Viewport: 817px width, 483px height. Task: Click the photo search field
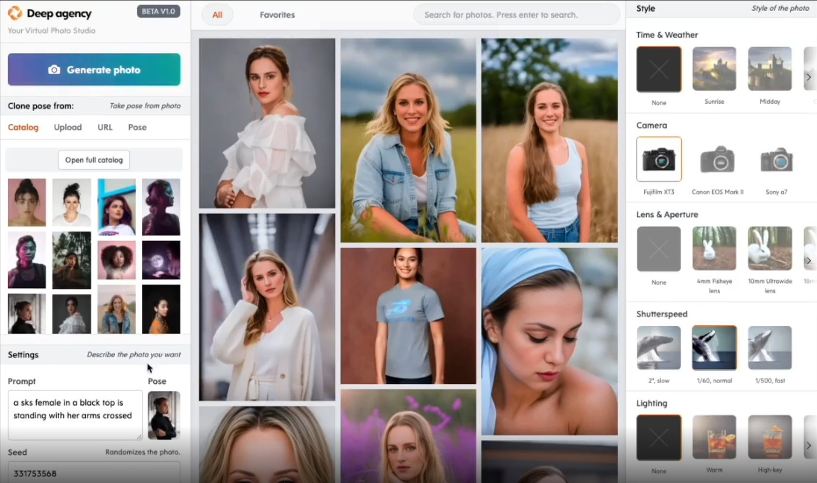tap(515, 15)
